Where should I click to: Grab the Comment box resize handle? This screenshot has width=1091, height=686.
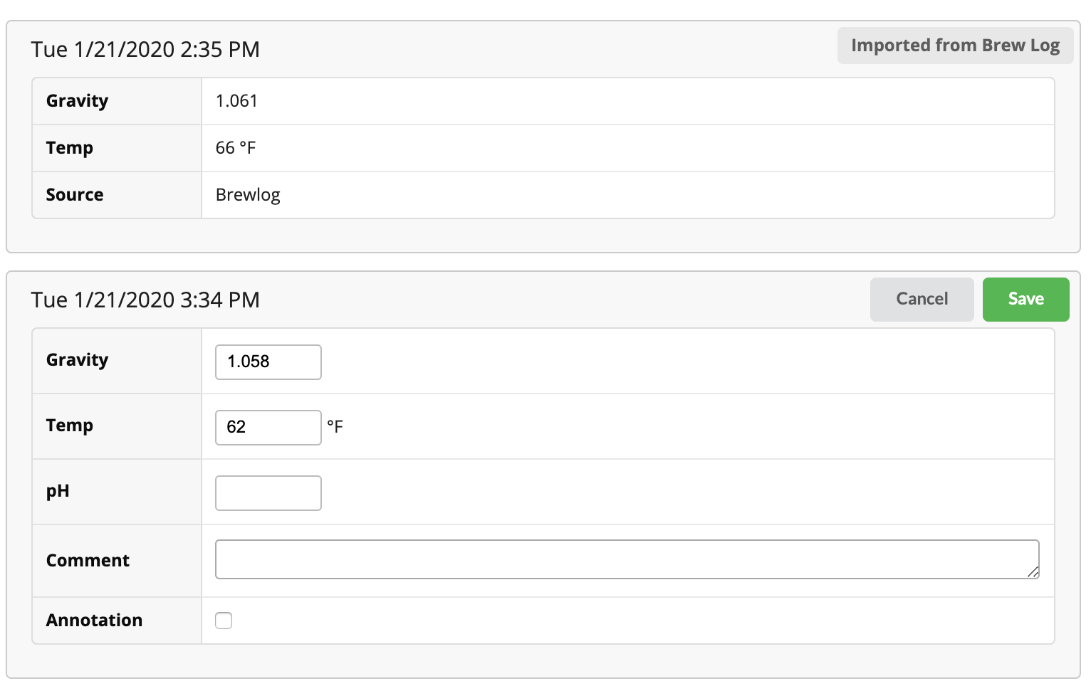pyautogui.click(x=1033, y=573)
